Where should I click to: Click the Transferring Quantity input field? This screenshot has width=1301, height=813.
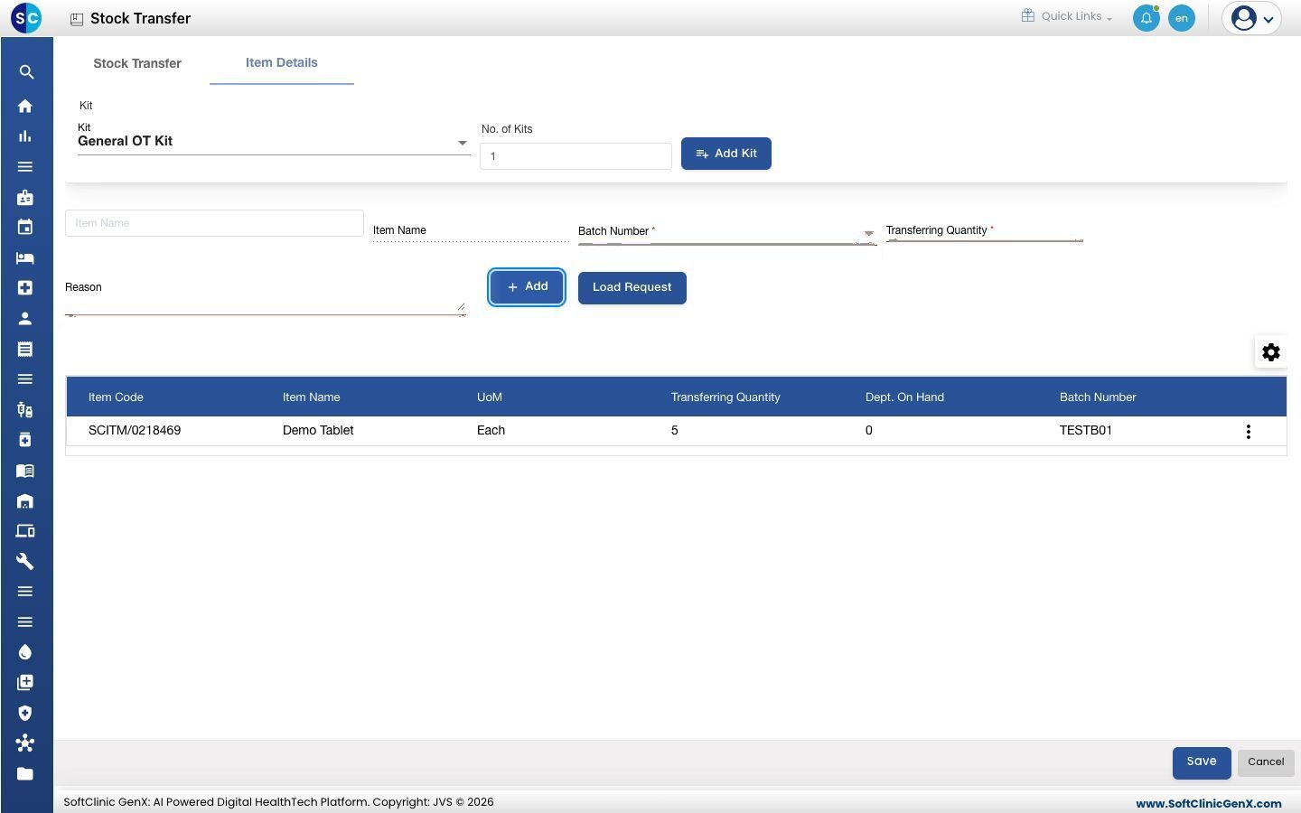985,231
